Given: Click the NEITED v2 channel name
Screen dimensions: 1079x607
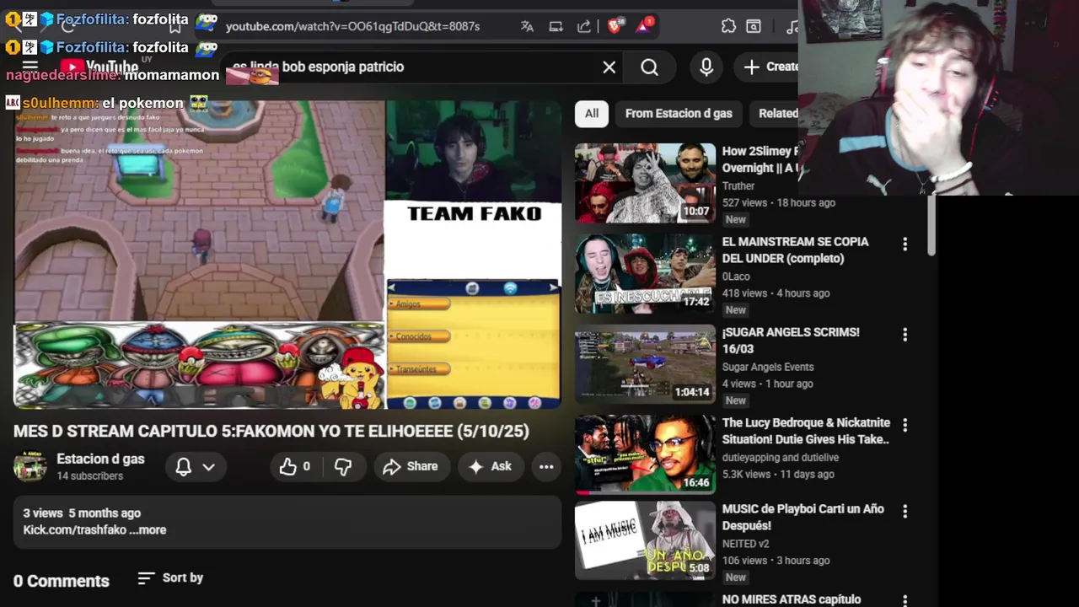Looking at the screenshot, I should pyautogui.click(x=745, y=544).
